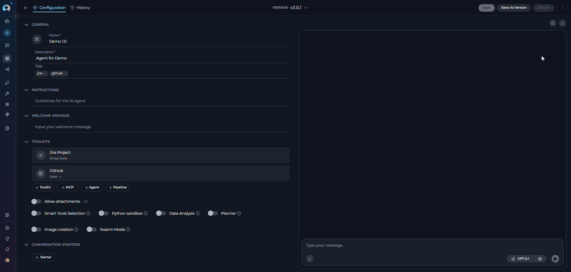Open the stacked layers sidebar icon
Image resolution: width=571 pixels, height=272 pixels.
pyautogui.click(x=7, y=115)
